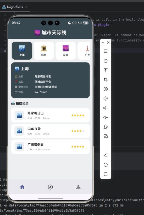Click the 上海 · 05:20 · 70mm subtitle
The height and width of the screenshot is (215, 144).
tap(38, 118)
